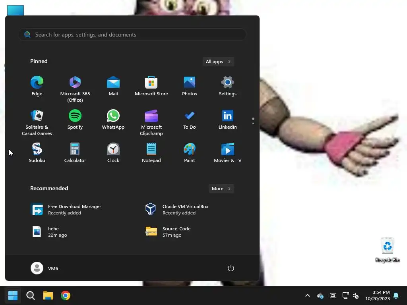Viewport: 407px width, 305px height.
Task: Show hidden system tray icons chevron
Action: click(308, 295)
